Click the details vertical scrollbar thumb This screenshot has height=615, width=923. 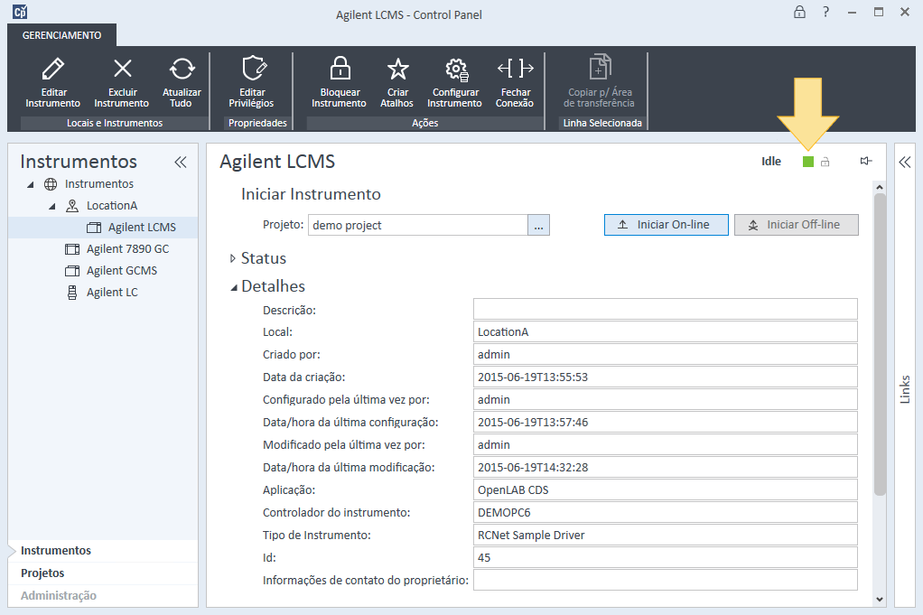coord(880,344)
